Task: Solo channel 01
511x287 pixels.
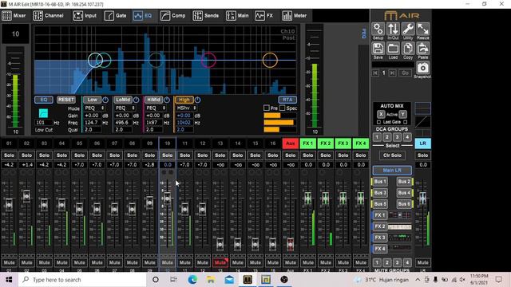Action: click(x=9, y=155)
